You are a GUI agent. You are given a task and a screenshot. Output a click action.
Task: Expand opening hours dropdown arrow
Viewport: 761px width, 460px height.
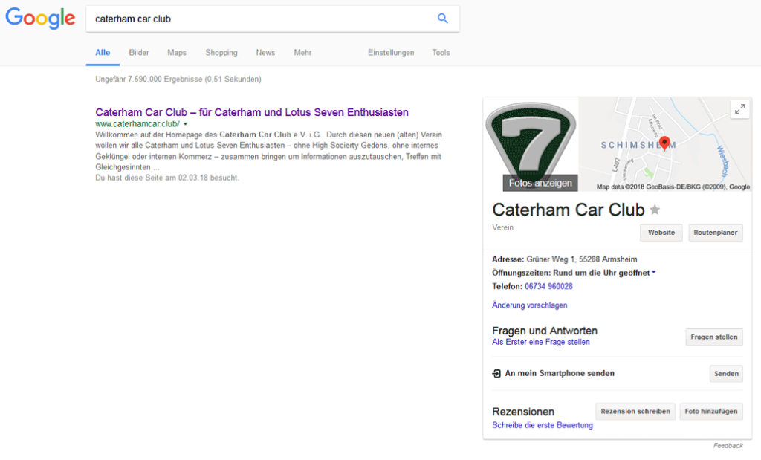coord(654,272)
